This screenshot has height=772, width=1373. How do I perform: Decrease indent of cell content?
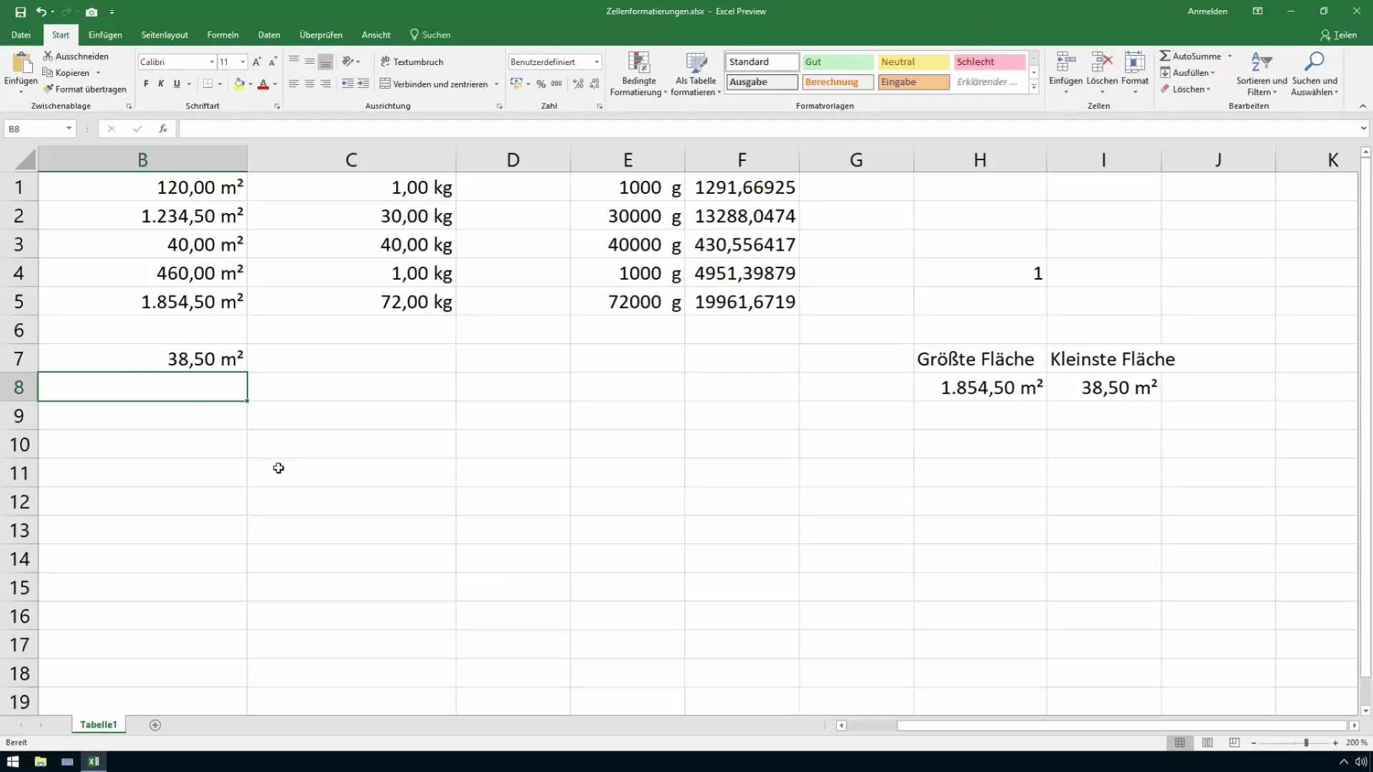(348, 84)
